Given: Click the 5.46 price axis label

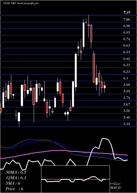Looking at the screenshot, I should [x=127, y=117].
